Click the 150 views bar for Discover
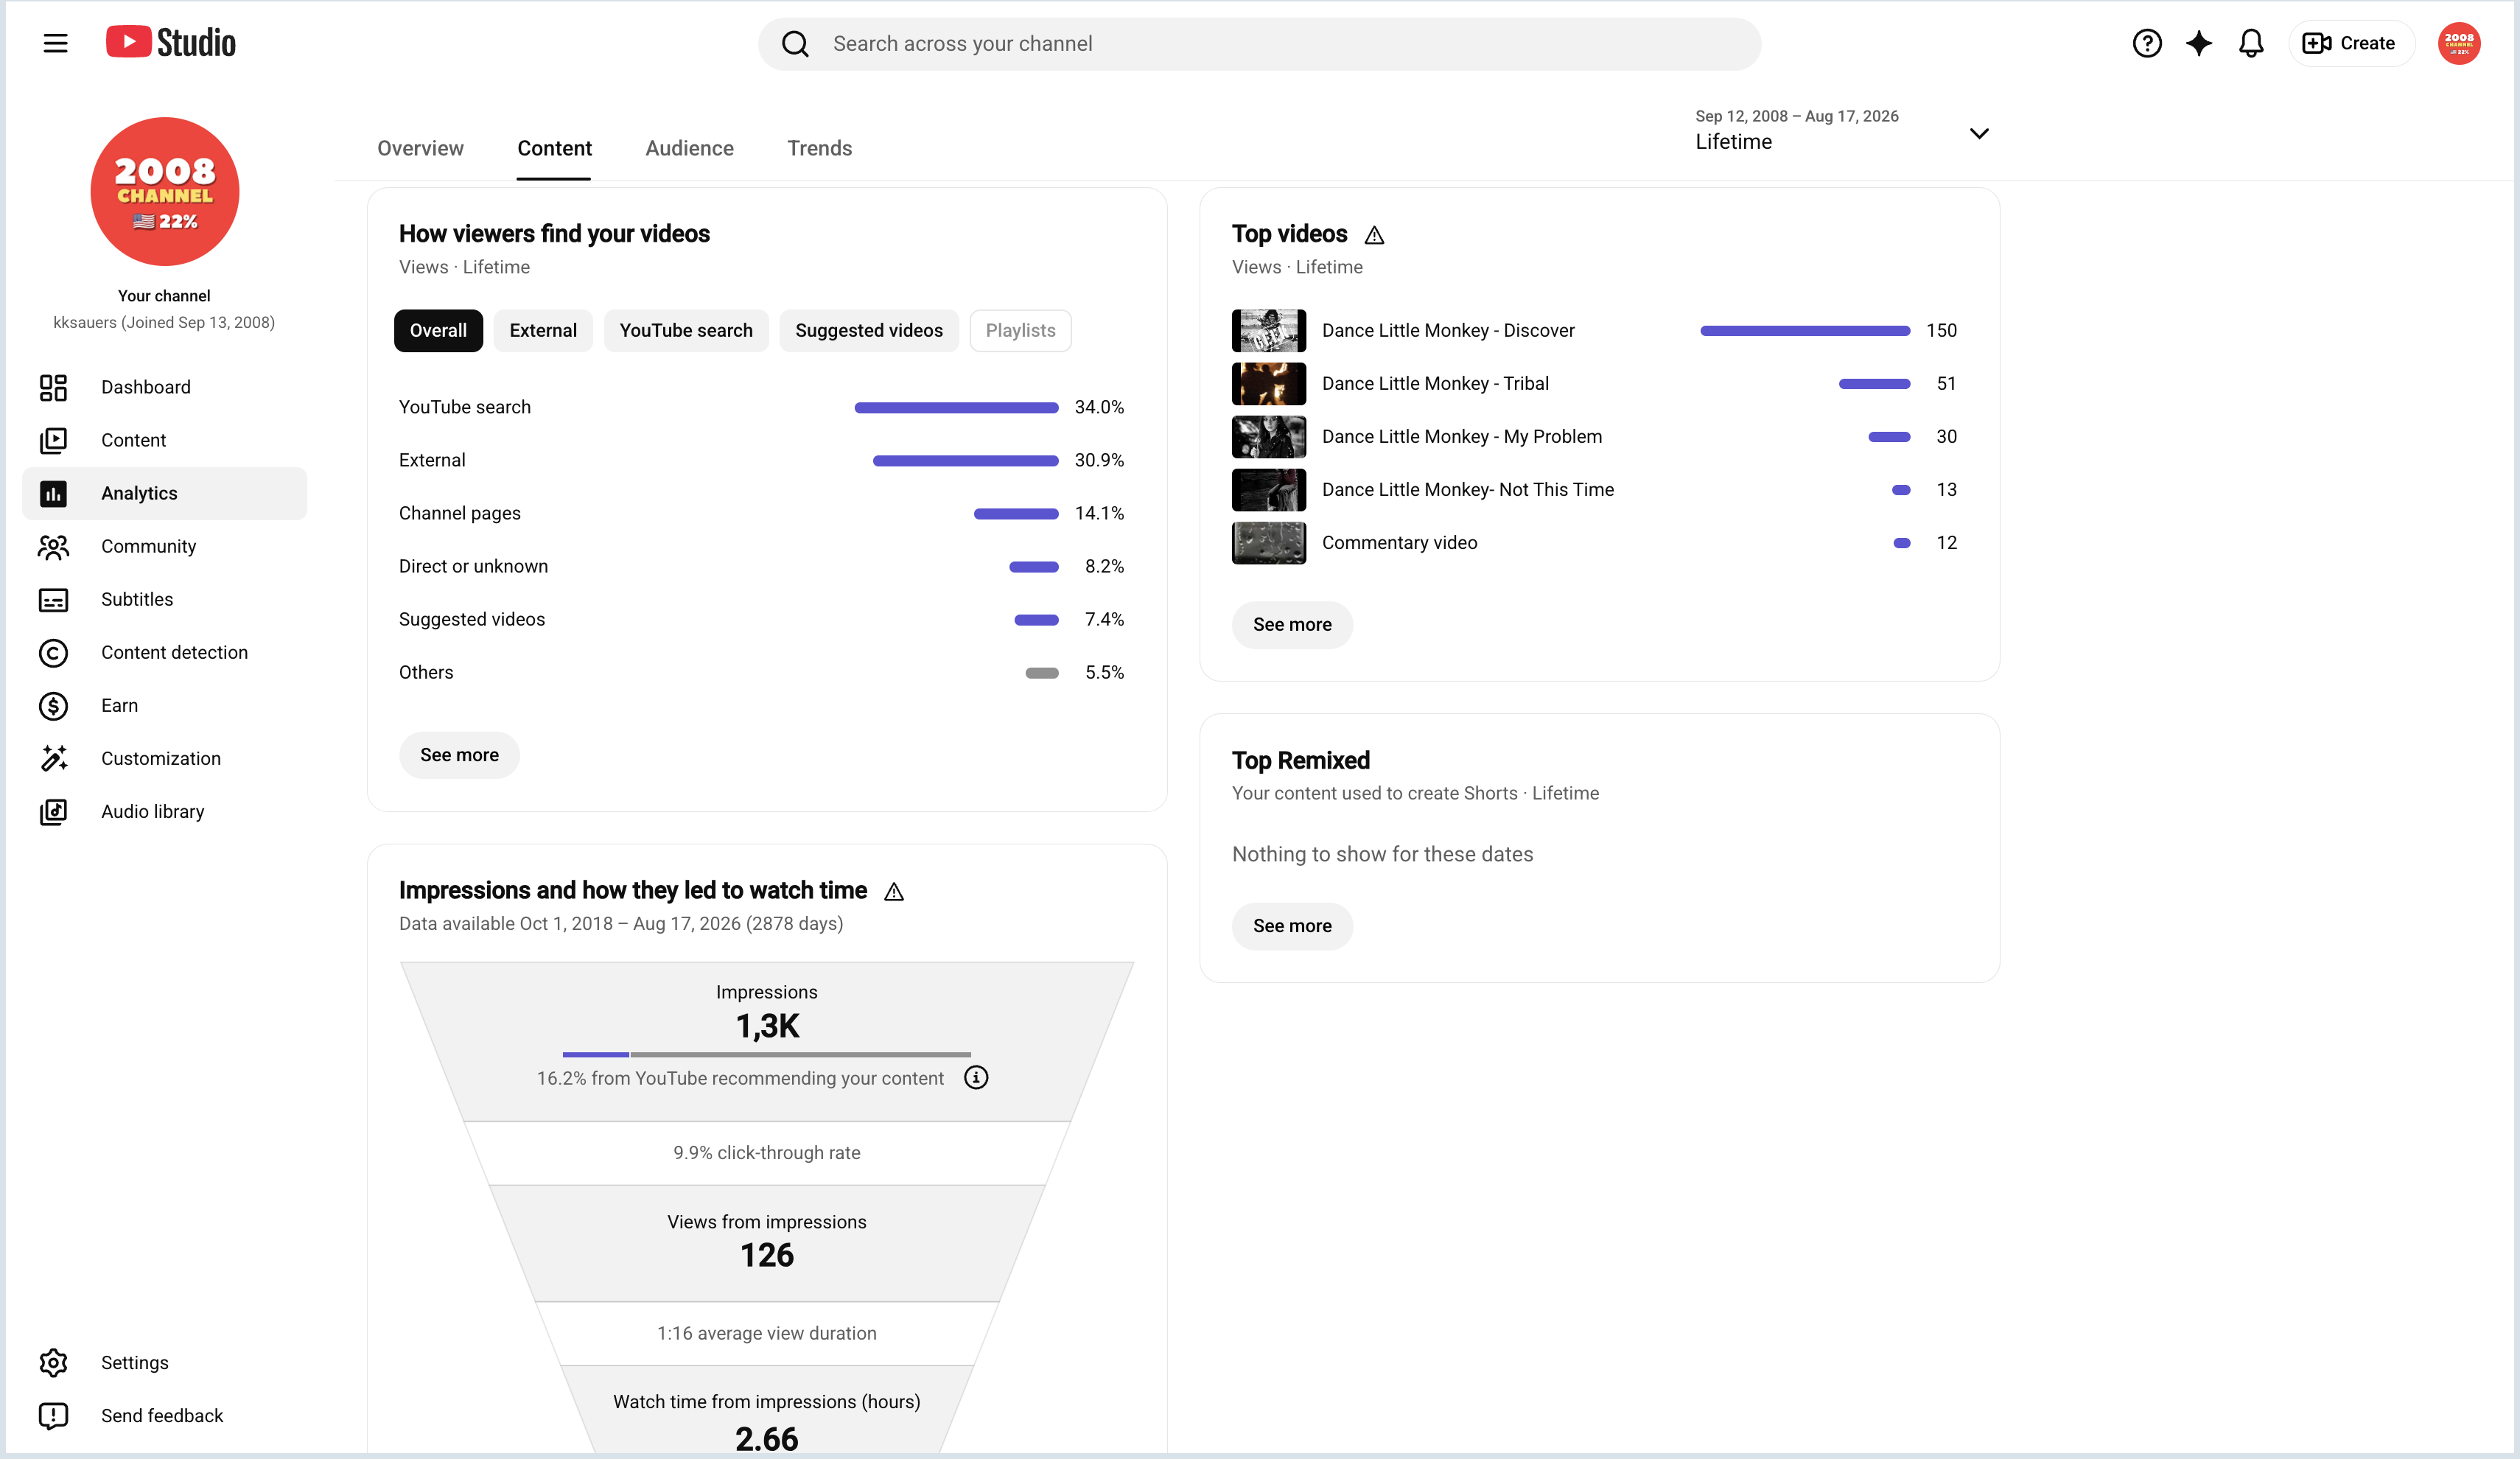Screen dimensions: 2520x1459 1805,331
